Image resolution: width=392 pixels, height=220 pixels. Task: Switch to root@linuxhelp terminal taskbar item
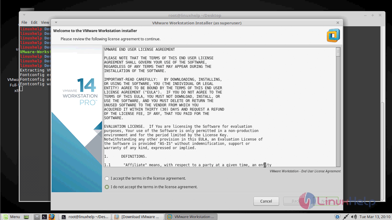pyautogui.click(x=85, y=217)
